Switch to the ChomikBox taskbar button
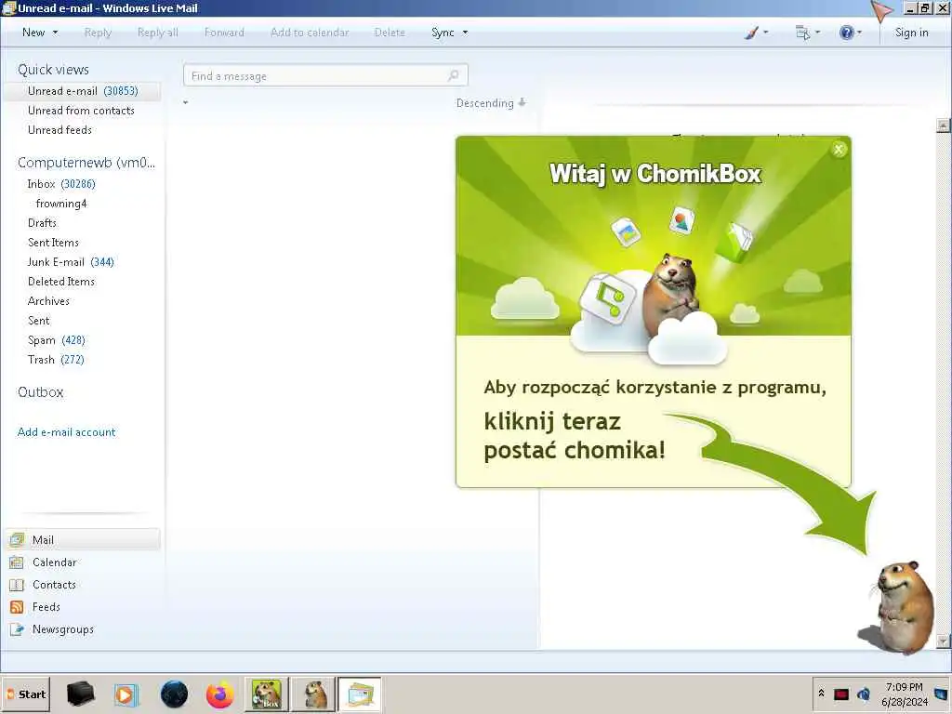Image resolution: width=952 pixels, height=714 pixels. 267,694
